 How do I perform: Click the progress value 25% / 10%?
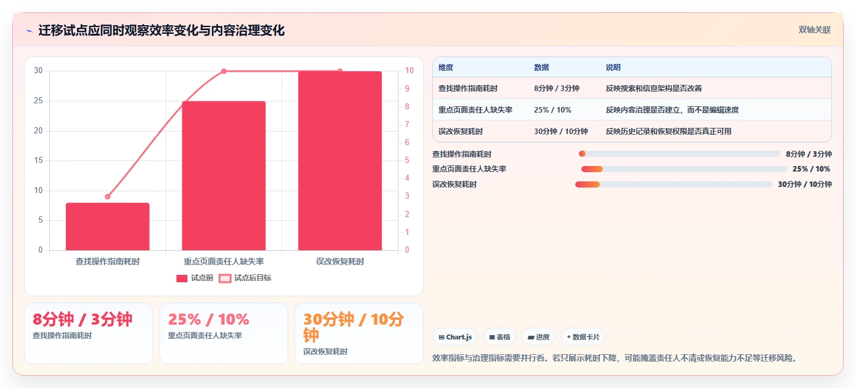click(811, 169)
